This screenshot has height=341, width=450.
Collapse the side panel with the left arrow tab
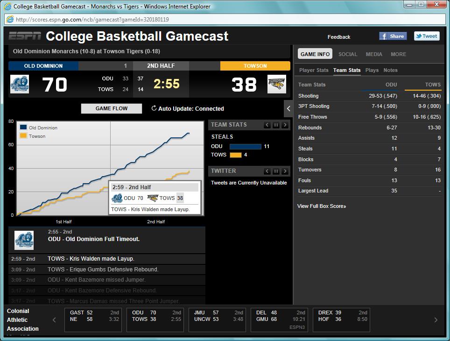[288, 108]
